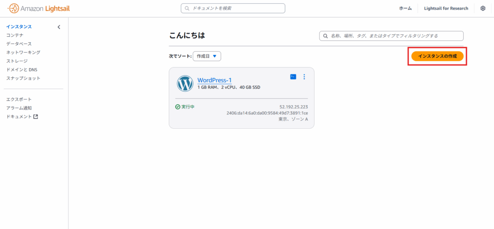Open ドメインと DNS section

(x=22, y=69)
